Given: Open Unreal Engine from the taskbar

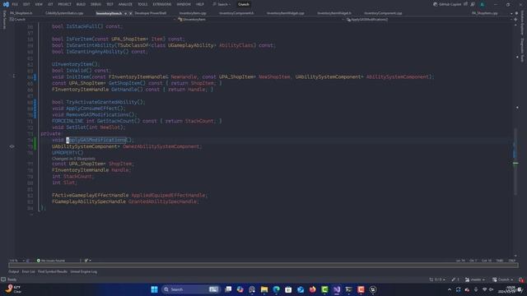Looking at the screenshot, I should [373, 289].
